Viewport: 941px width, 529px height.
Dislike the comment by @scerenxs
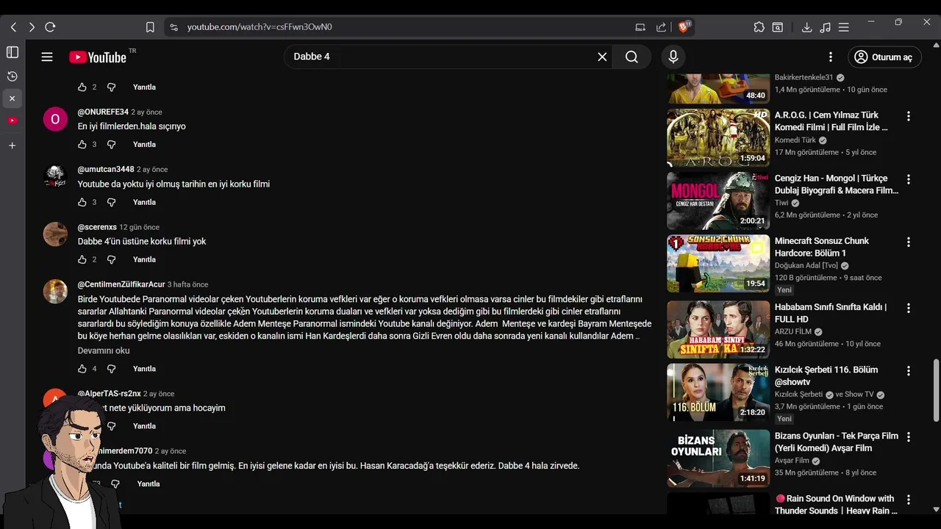[x=112, y=259]
